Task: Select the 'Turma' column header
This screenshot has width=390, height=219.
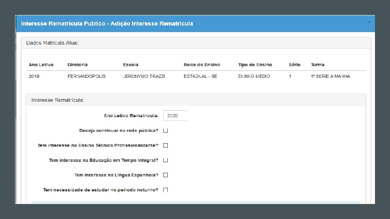Action: (318, 65)
